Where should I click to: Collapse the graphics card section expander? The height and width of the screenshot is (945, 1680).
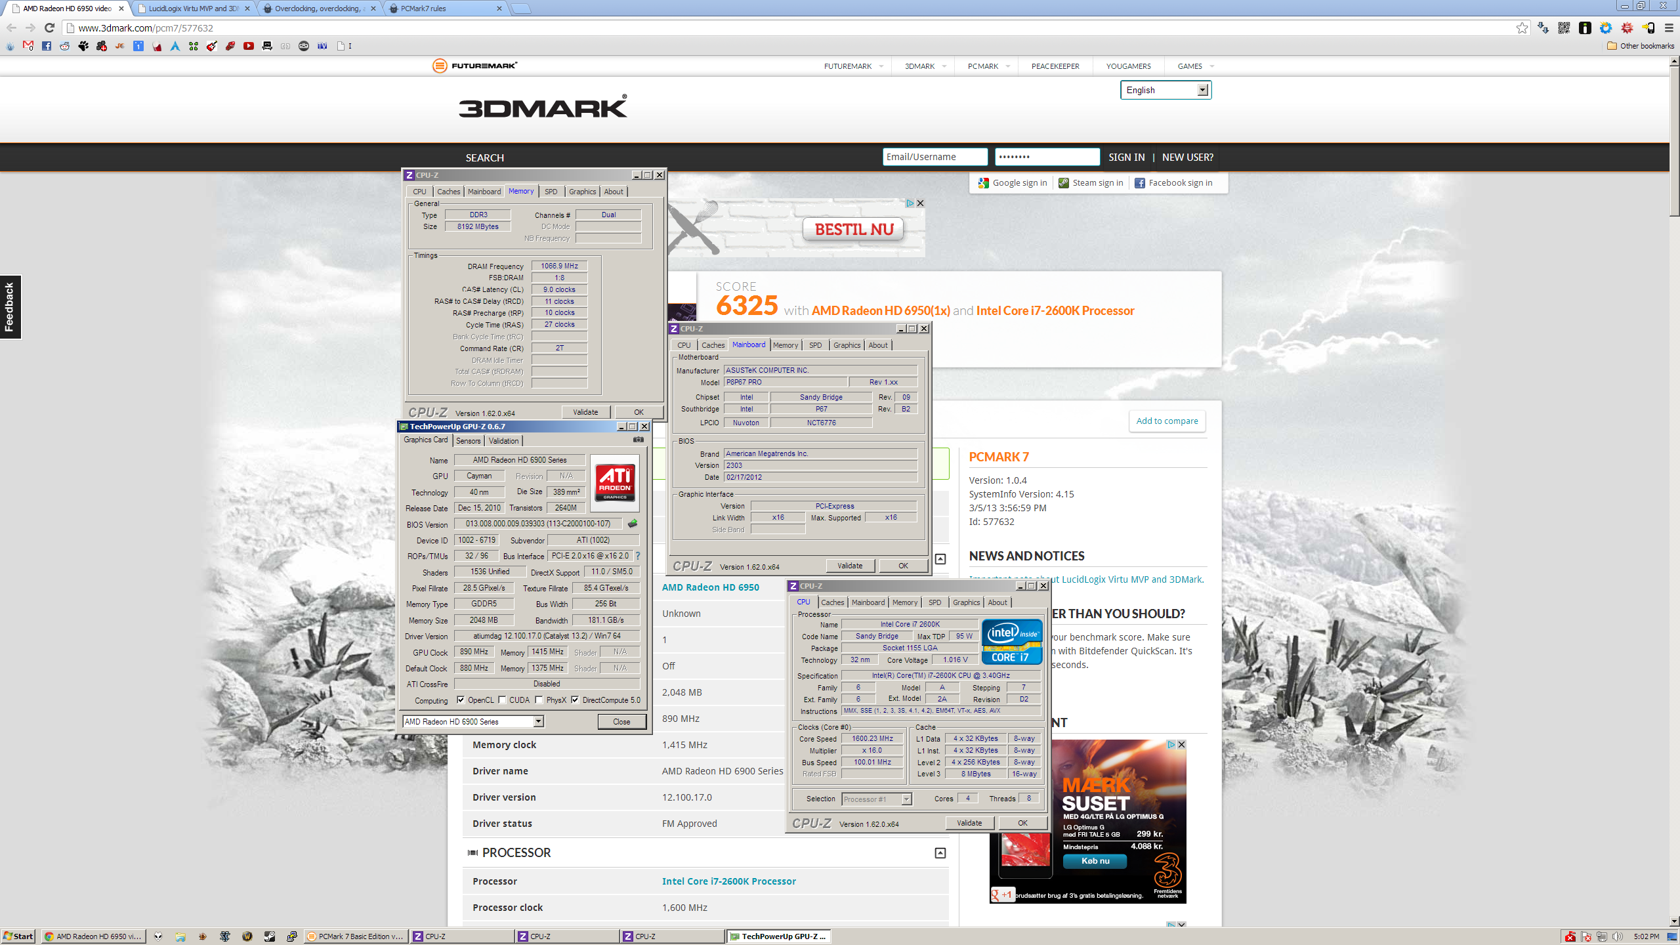pyautogui.click(x=940, y=559)
